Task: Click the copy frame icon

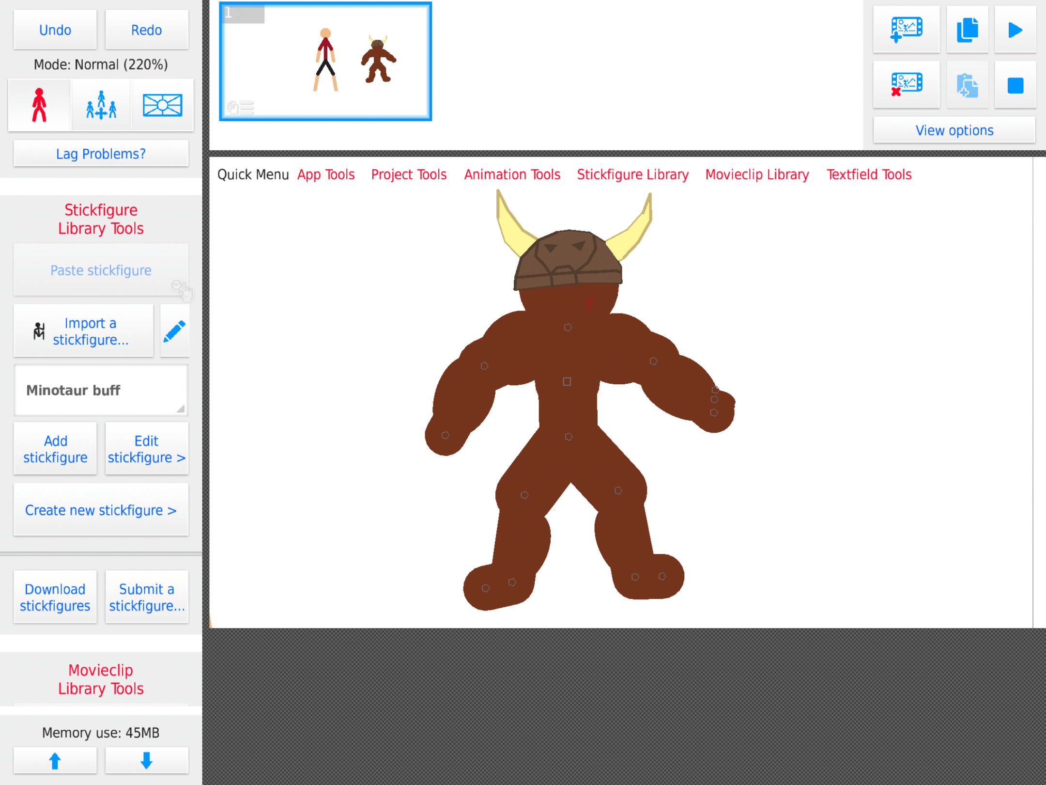Action: point(967,30)
